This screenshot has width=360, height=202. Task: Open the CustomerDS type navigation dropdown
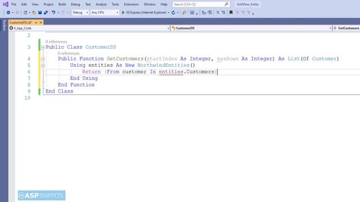[x=251, y=28]
